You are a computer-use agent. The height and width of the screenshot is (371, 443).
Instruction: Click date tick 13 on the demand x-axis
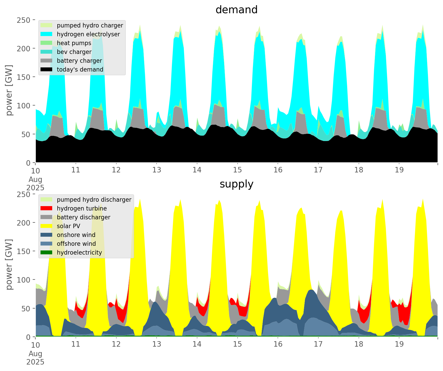coord(157,170)
